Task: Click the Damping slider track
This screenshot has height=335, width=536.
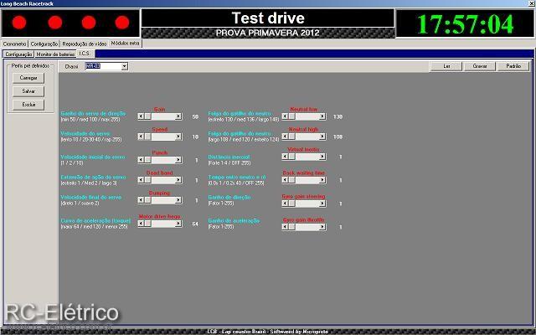Action: click(163, 200)
